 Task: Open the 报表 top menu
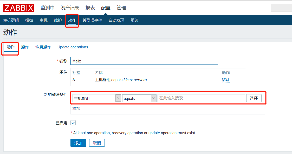pos(90,8)
